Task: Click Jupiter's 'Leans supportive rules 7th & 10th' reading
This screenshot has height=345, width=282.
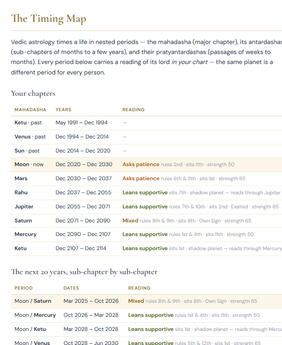Action: coord(201,207)
